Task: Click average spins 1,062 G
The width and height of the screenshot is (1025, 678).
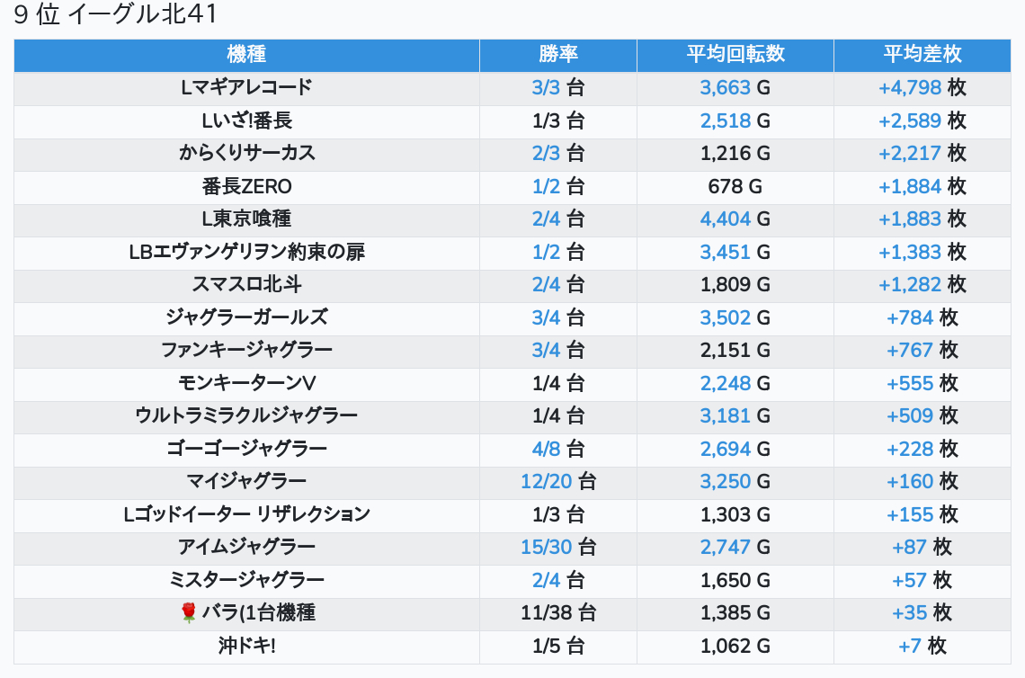Action: point(735,646)
